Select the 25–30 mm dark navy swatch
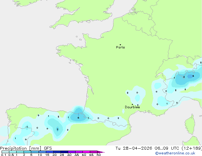Screen dimensions: 202x156 click(x=64, y=152)
